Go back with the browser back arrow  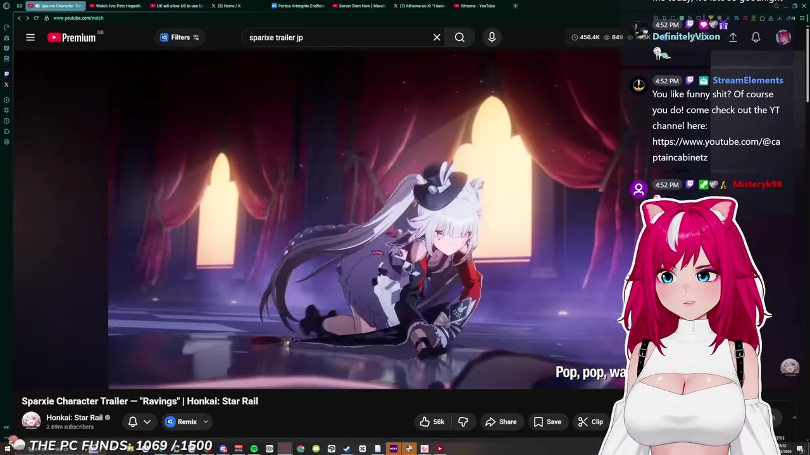[19, 18]
